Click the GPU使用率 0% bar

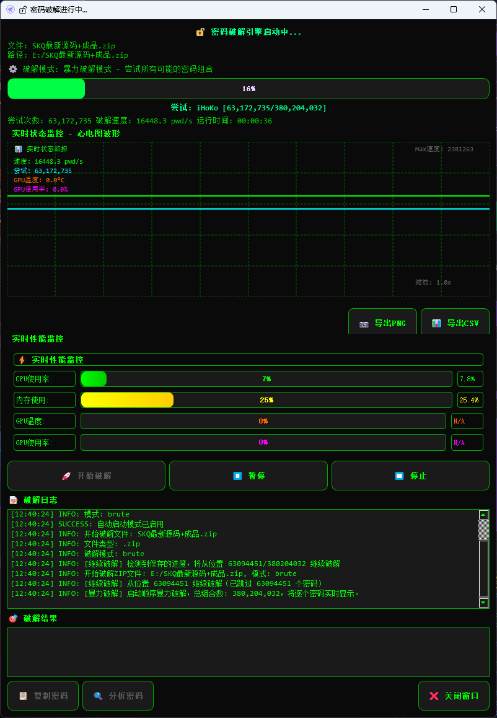pyautogui.click(x=263, y=442)
